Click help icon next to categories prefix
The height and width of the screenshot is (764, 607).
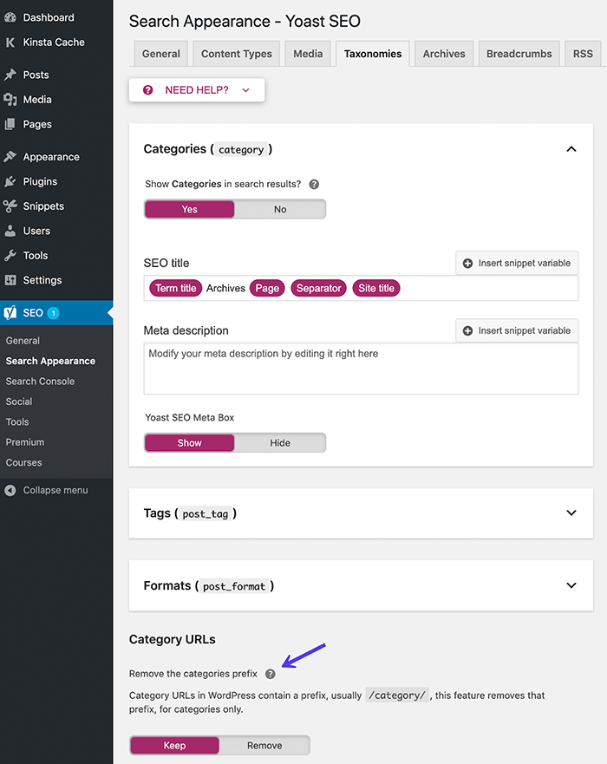coord(271,674)
